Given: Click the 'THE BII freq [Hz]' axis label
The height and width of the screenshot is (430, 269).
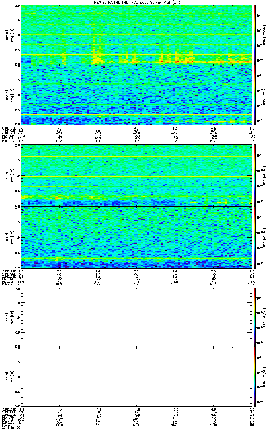Looking at the screenshot, I should coord(9,377).
